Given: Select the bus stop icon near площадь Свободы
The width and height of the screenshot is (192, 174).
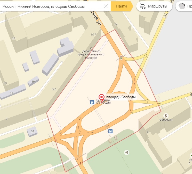Looking at the screenshot, I should (92, 102).
